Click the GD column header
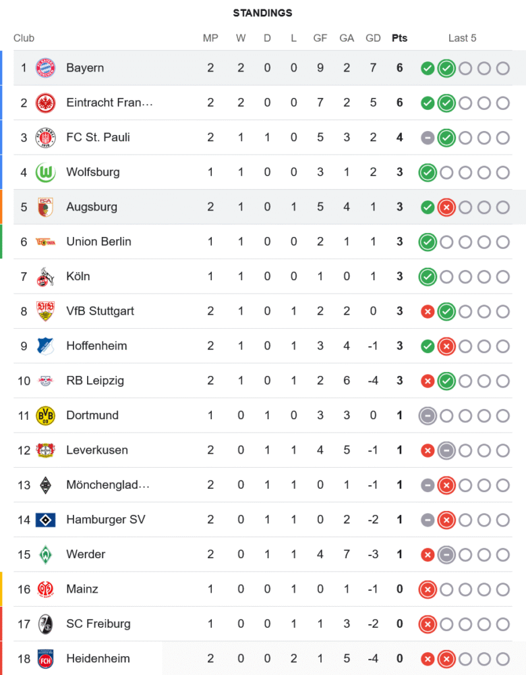The height and width of the screenshot is (675, 526). pos(373,38)
